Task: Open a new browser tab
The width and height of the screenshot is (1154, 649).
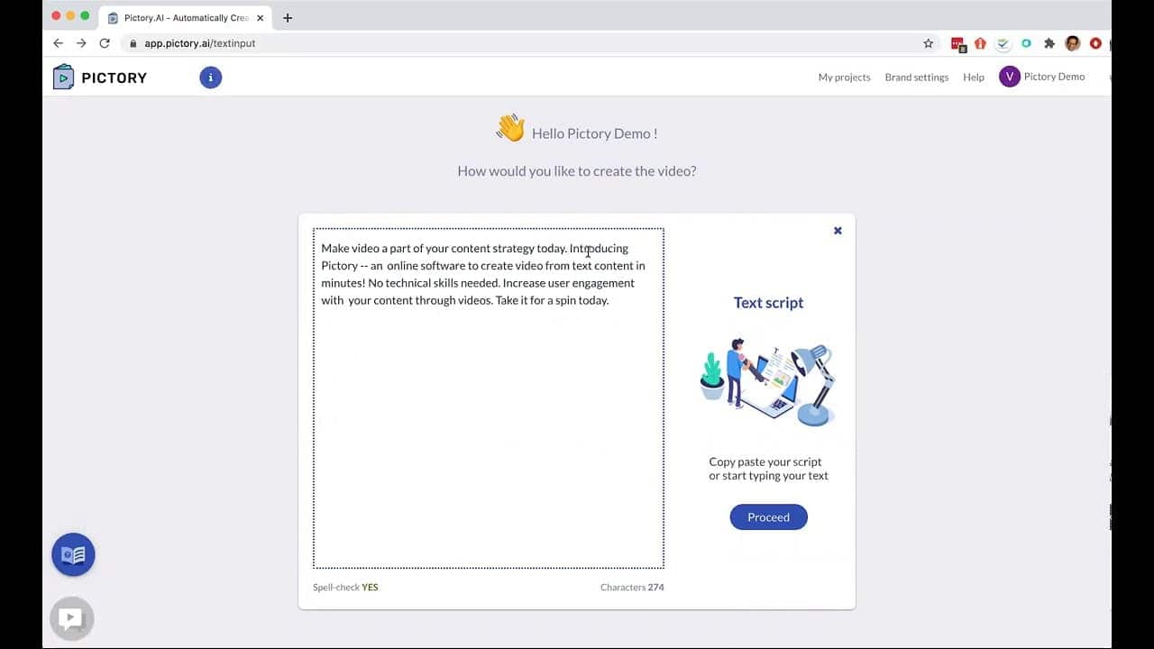Action: tap(288, 17)
